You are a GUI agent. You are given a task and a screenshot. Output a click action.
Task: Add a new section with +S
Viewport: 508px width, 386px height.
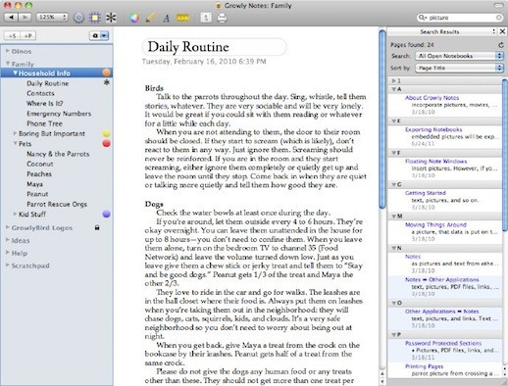click(12, 36)
